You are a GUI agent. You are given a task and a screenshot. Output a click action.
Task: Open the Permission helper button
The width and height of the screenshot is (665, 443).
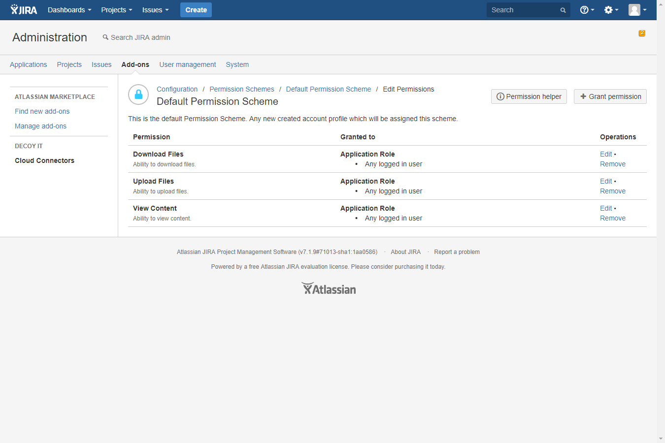point(529,96)
